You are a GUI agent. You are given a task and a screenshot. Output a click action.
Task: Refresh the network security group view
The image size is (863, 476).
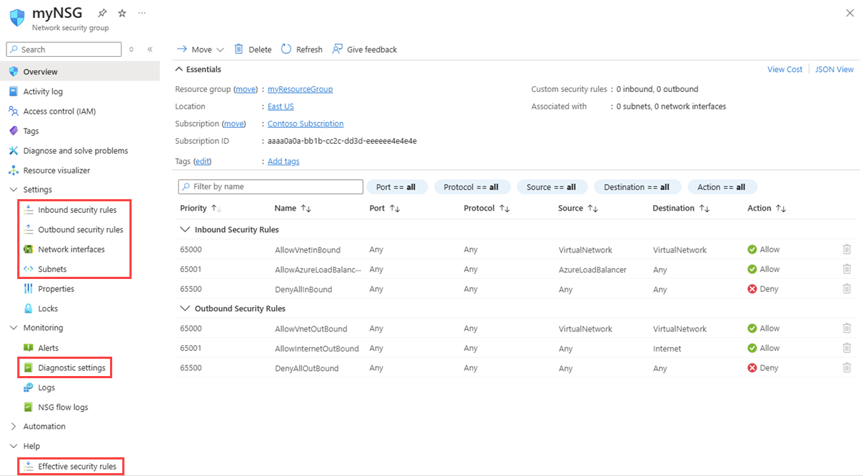click(301, 49)
